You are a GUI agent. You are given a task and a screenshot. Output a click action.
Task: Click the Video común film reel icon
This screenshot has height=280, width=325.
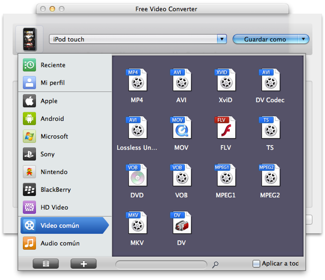(x=29, y=225)
